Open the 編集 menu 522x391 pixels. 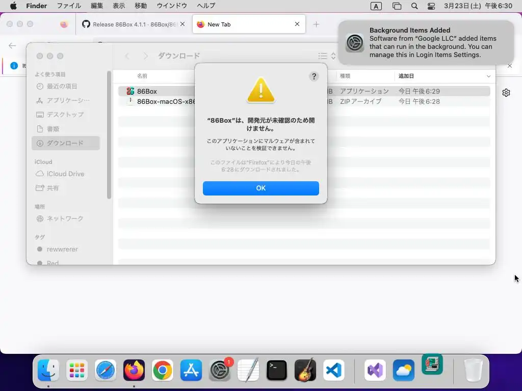point(97,6)
